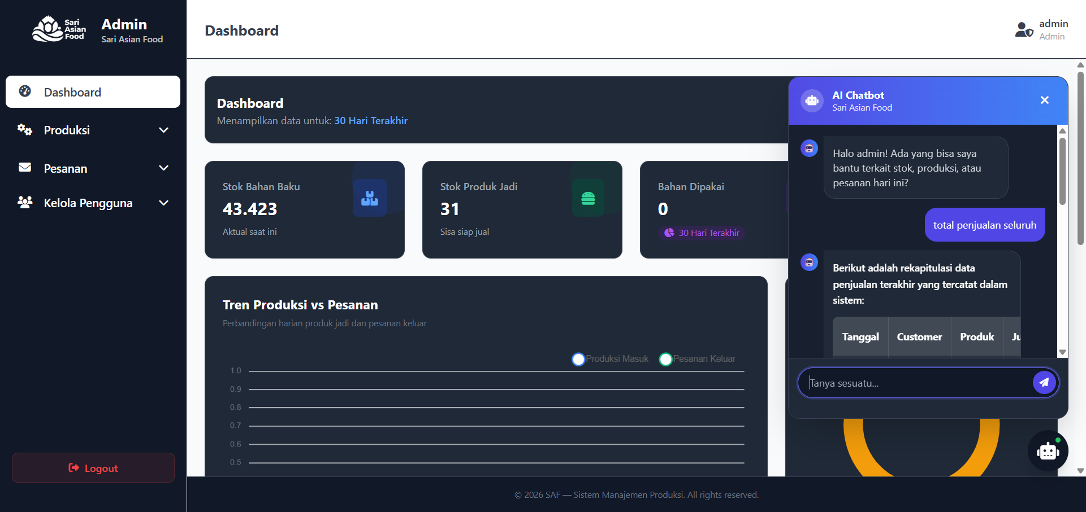
Task: Expand the Pesanan menu chevron
Action: (164, 168)
